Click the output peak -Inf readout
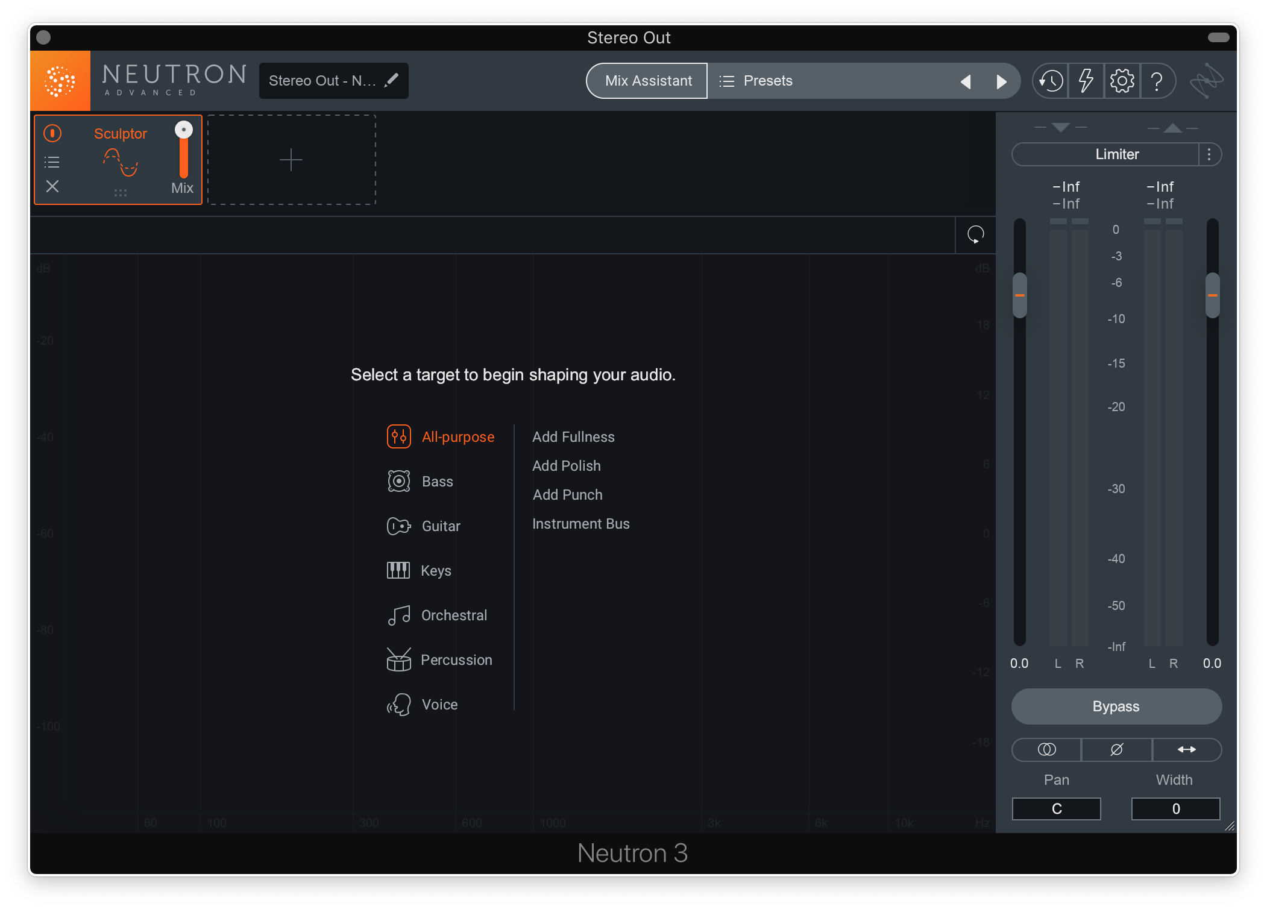This screenshot has height=909, width=1267. tap(1160, 187)
